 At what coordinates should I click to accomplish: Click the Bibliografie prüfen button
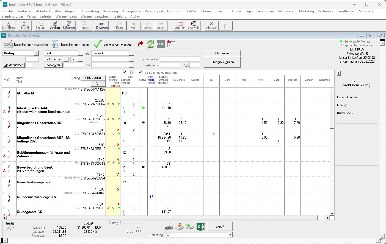[x=222, y=62]
